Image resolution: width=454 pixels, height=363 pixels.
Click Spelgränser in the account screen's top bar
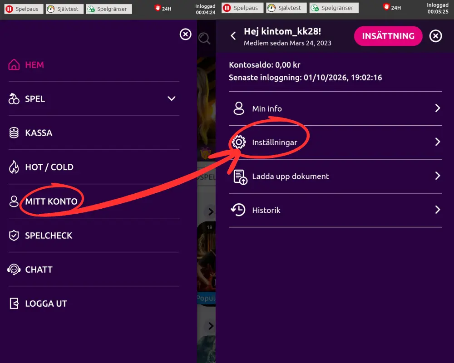click(x=334, y=8)
